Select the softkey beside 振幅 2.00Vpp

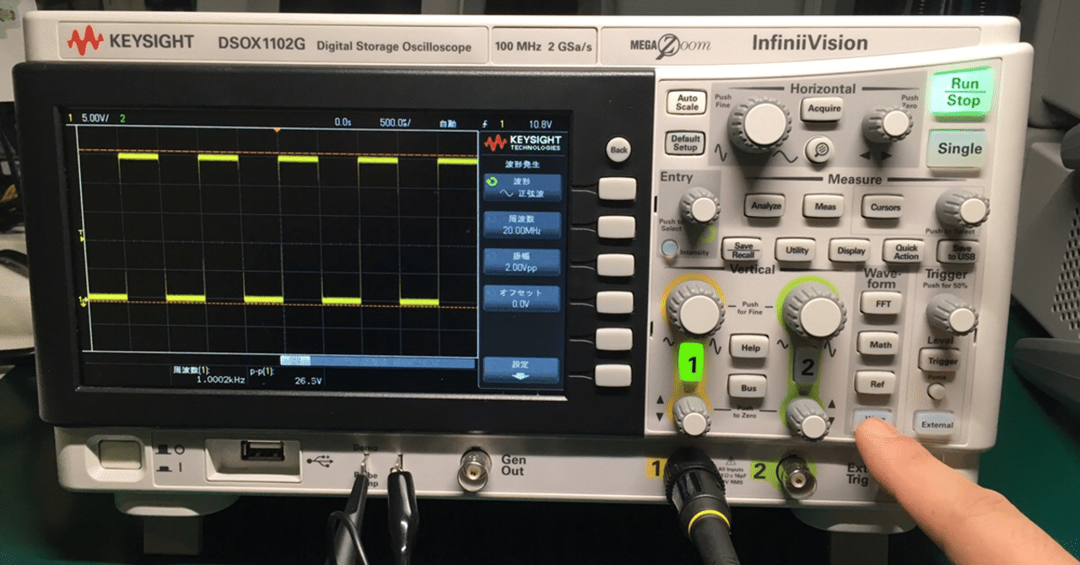click(x=615, y=264)
